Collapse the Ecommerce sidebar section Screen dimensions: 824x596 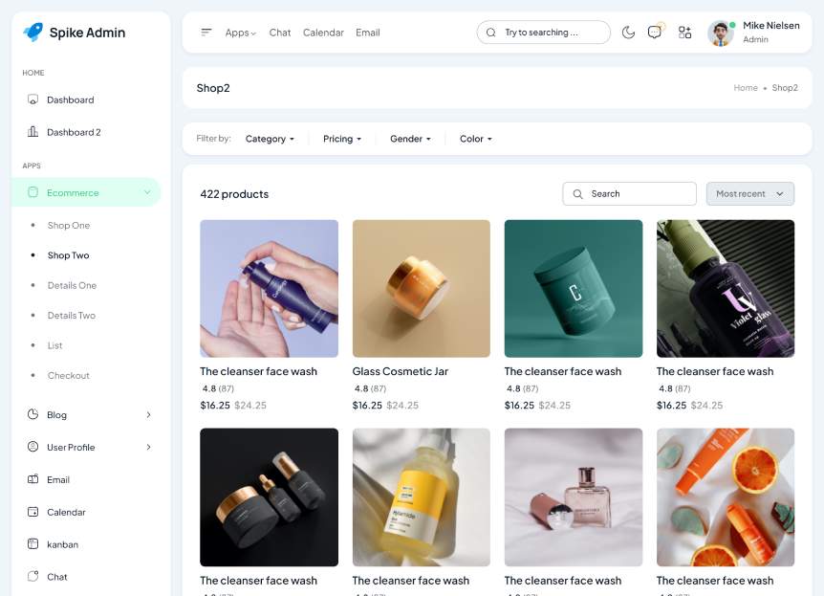coord(147,192)
